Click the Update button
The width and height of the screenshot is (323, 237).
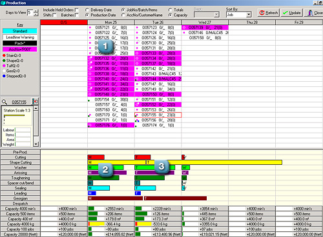(x=292, y=13)
